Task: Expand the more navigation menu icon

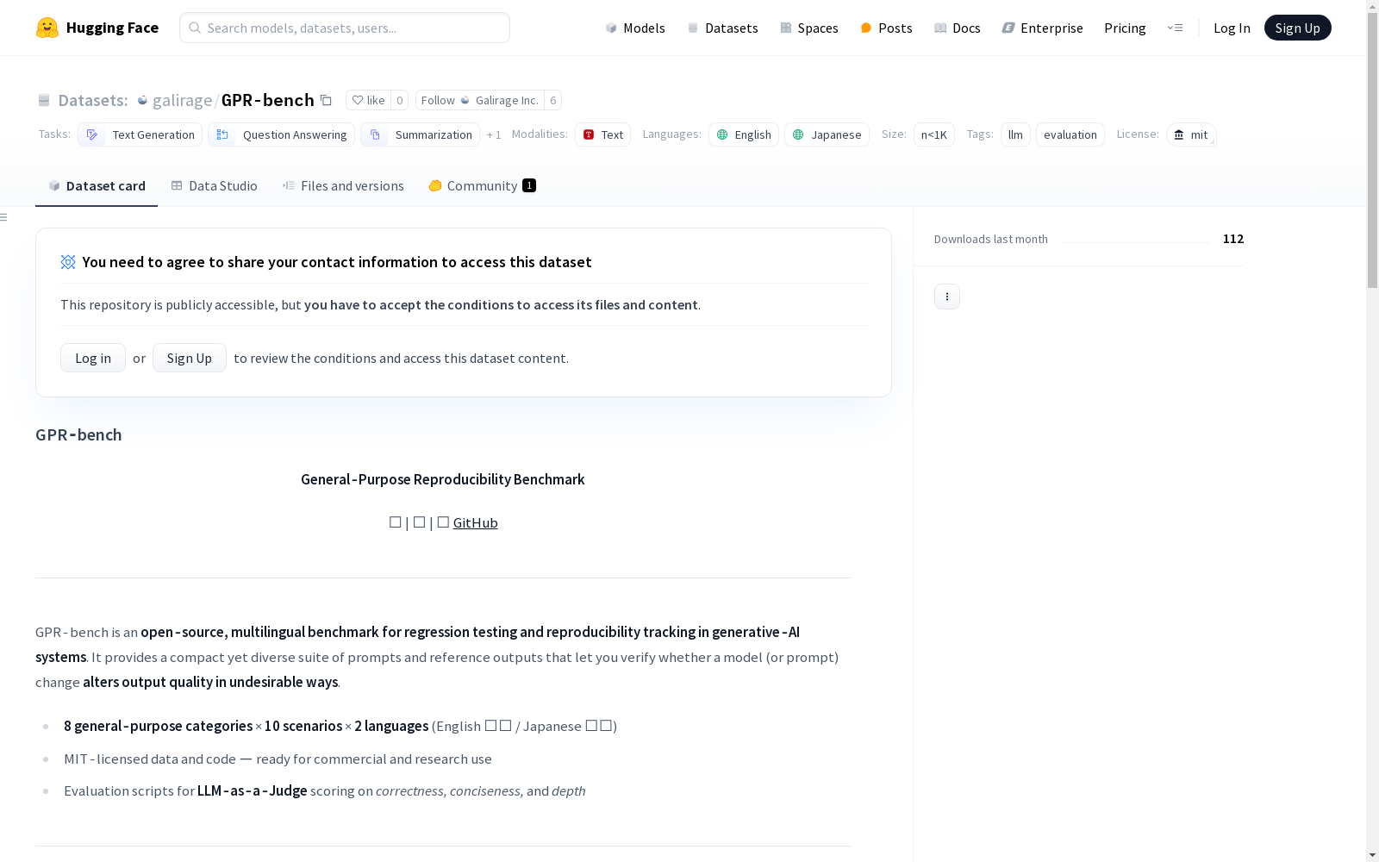Action: [1175, 28]
